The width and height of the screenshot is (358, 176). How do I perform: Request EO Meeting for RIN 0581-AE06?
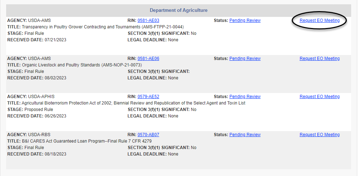[x=319, y=59]
